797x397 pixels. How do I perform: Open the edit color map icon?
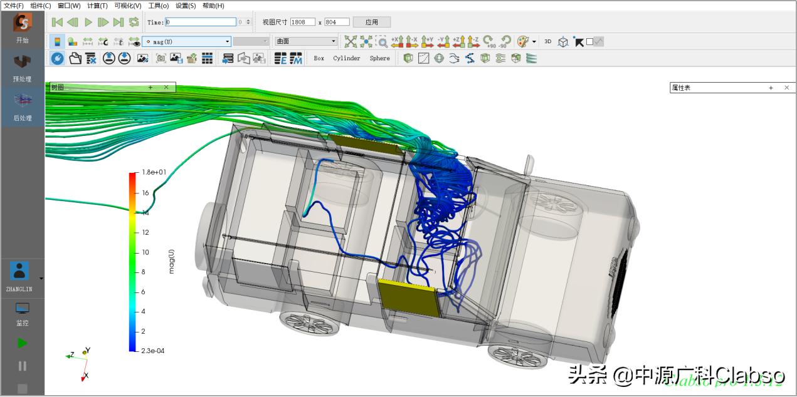pyautogui.click(x=73, y=41)
